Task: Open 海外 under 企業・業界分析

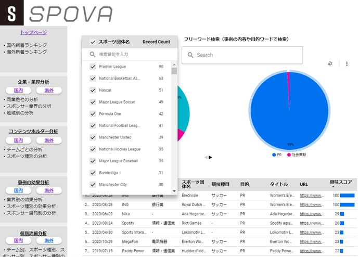Action: (49, 91)
